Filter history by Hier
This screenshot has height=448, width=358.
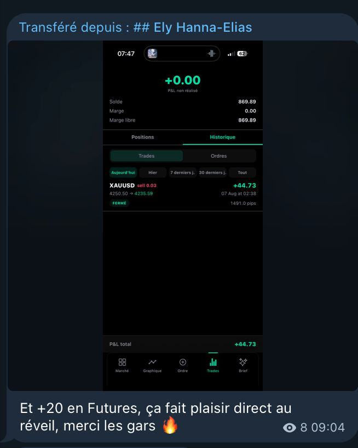(x=153, y=173)
